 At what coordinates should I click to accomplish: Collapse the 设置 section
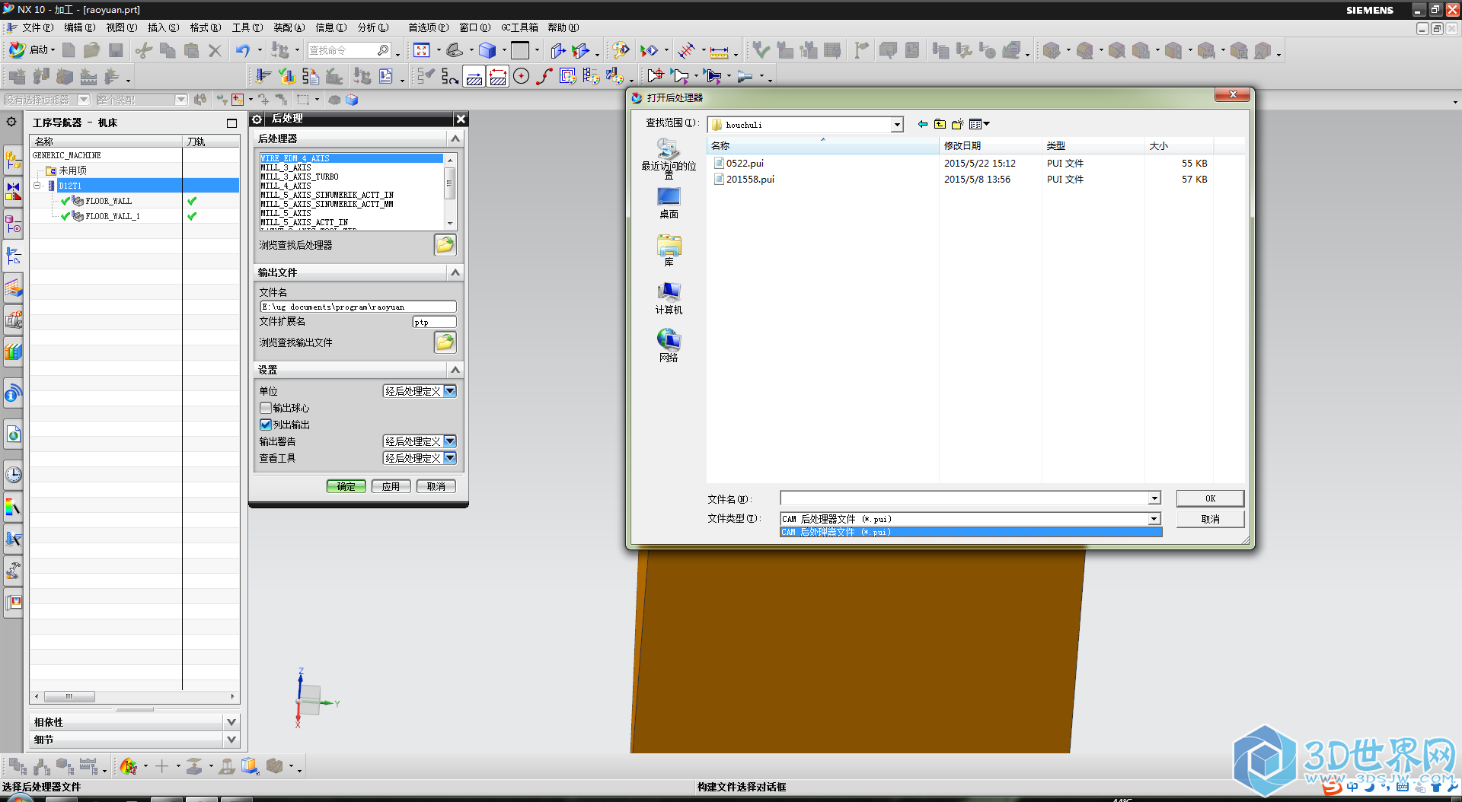click(x=455, y=370)
